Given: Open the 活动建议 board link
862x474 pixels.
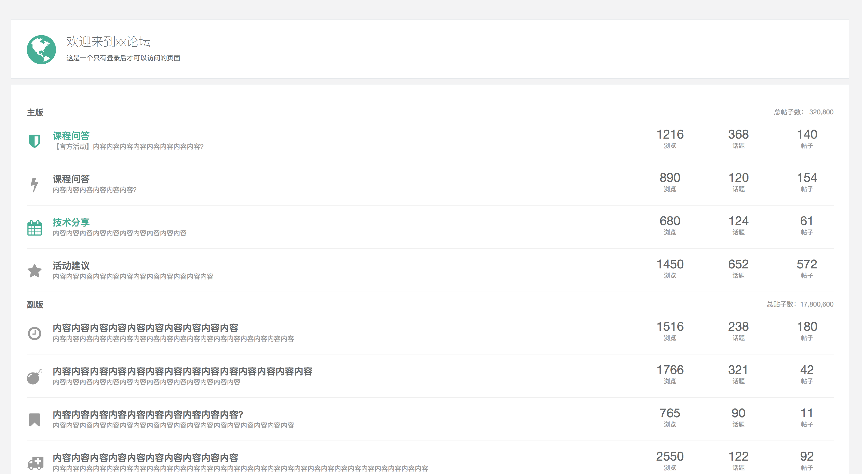Looking at the screenshot, I should click(x=71, y=266).
